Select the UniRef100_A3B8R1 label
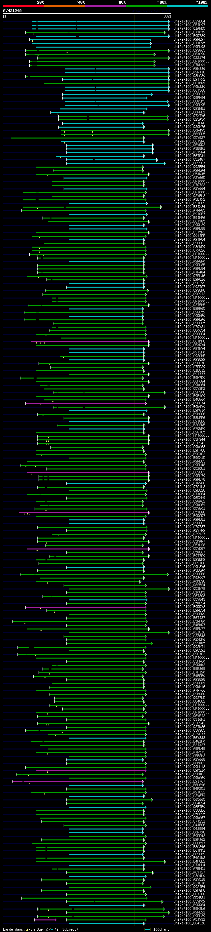 pos(189,149)
